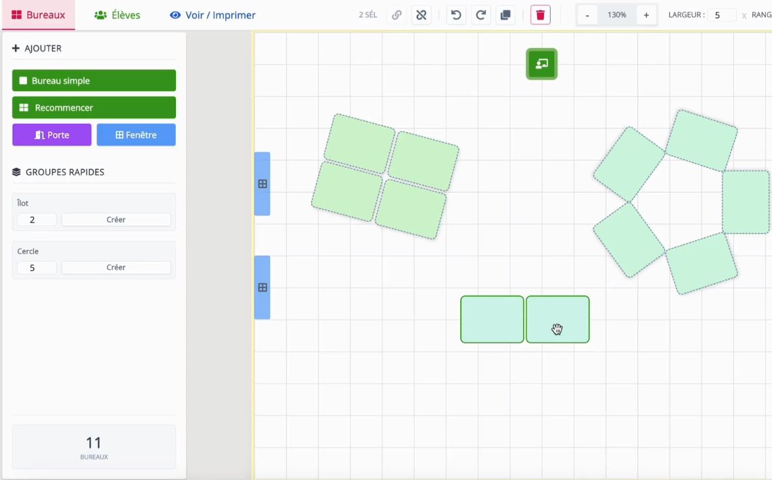Duplicate the selected desks
Screen dimensions: 772x480
pos(505,15)
